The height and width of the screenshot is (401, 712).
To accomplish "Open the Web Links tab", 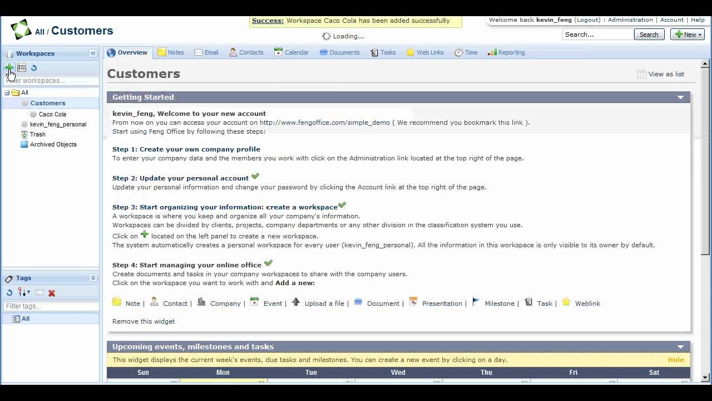I will (425, 52).
